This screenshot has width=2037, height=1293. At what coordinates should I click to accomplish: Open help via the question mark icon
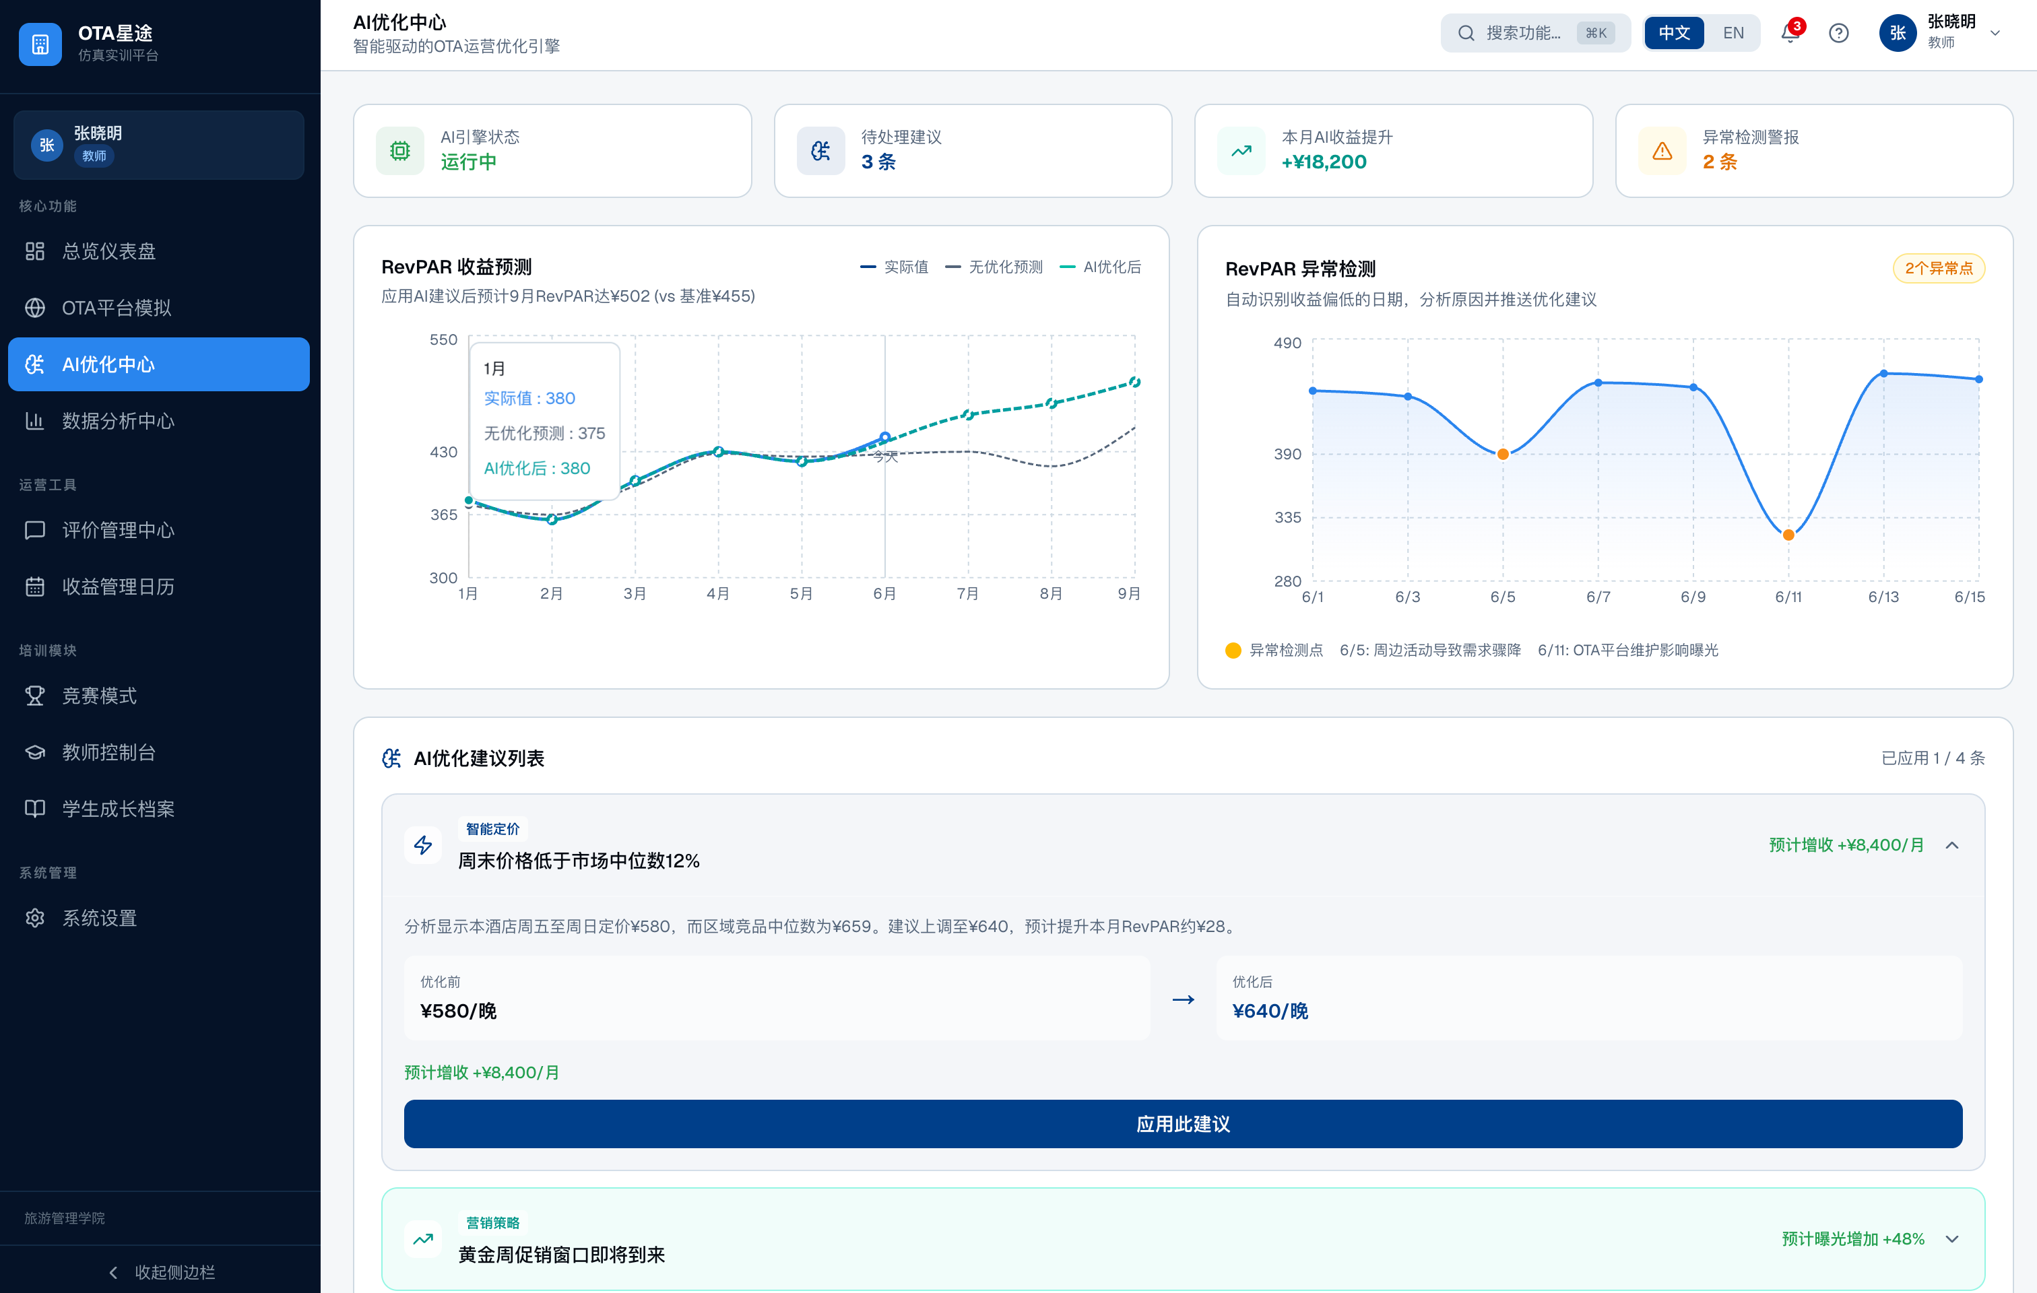[x=1838, y=34]
